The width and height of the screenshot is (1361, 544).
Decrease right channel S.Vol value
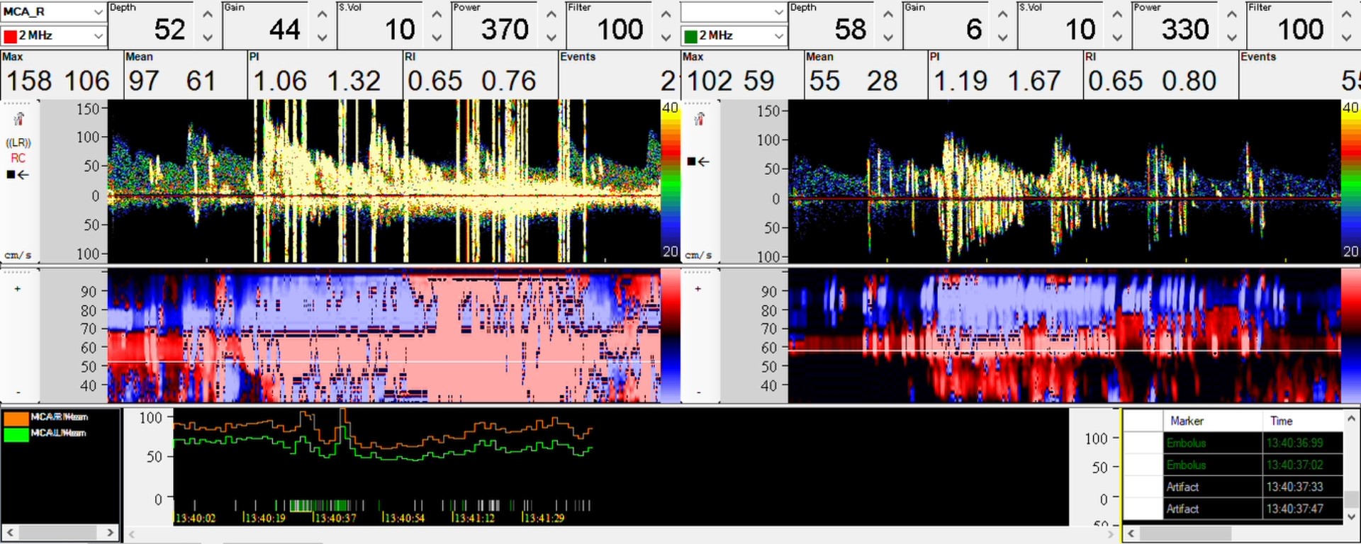point(1117,37)
